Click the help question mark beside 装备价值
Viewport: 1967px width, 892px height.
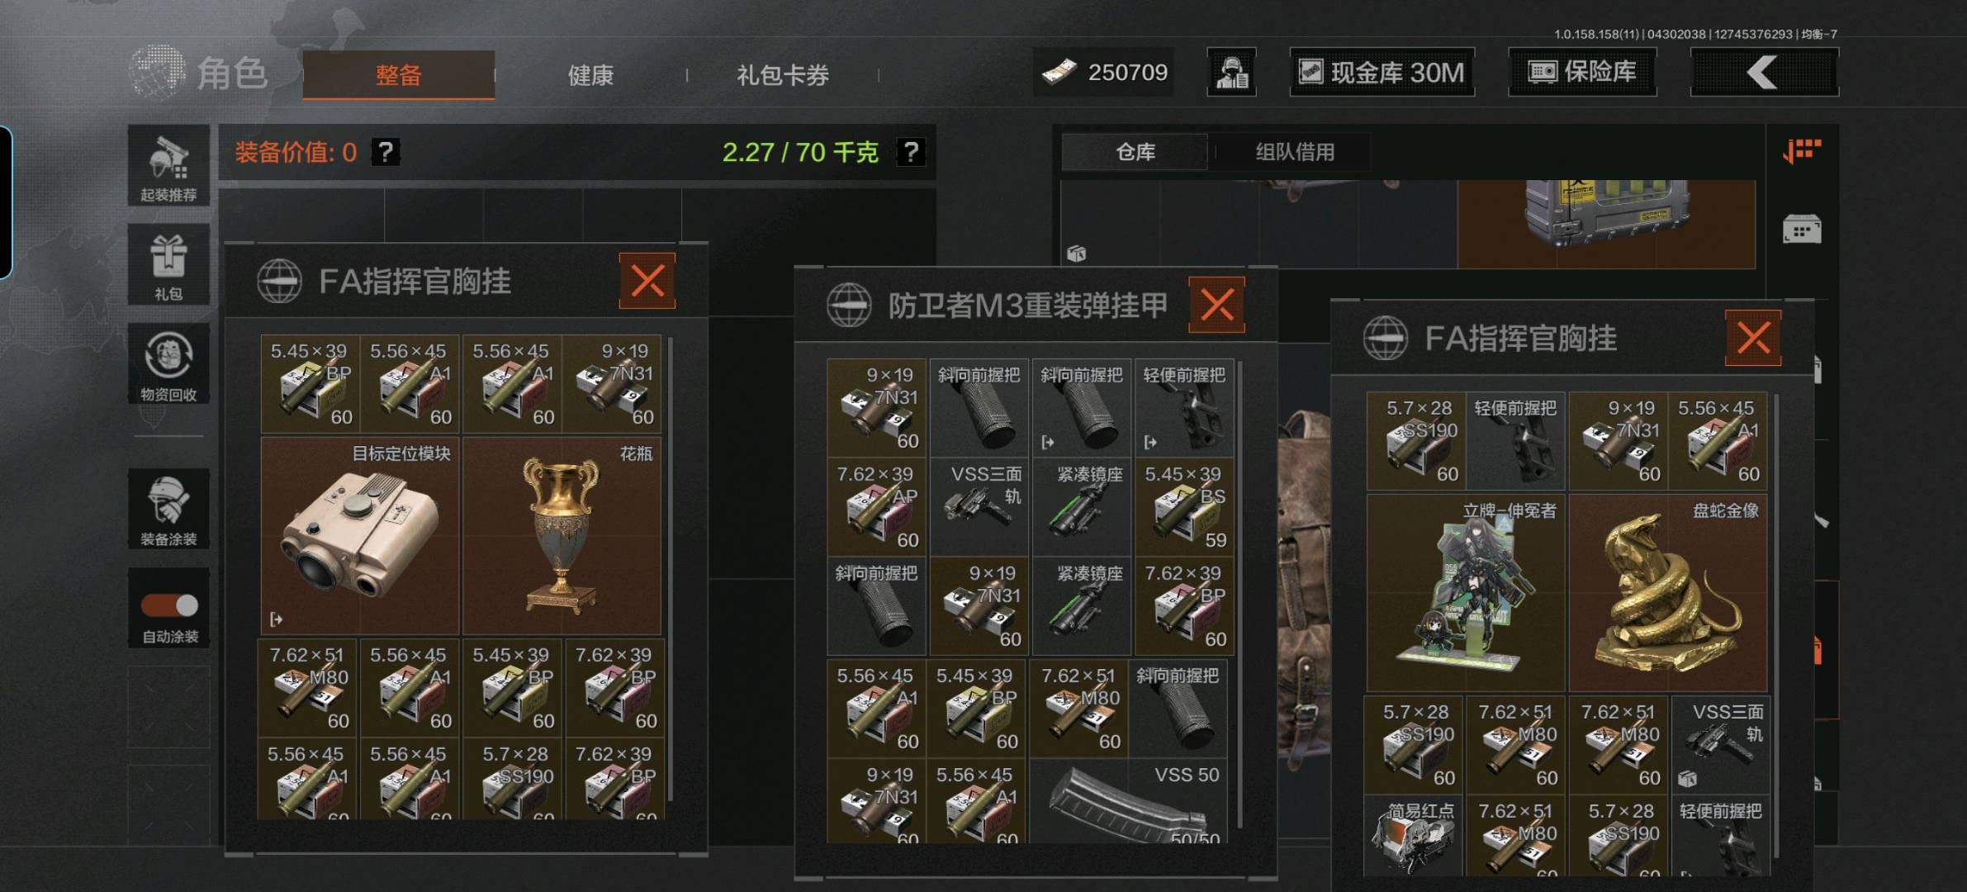386,152
